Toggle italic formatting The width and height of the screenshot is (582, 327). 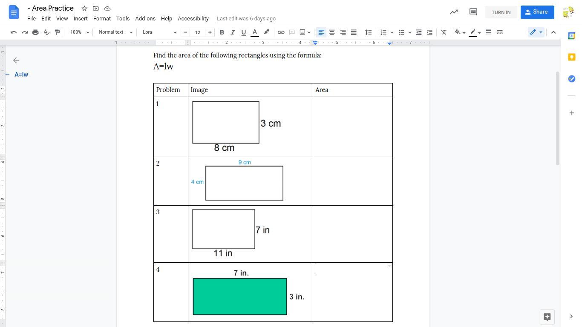pos(233,32)
